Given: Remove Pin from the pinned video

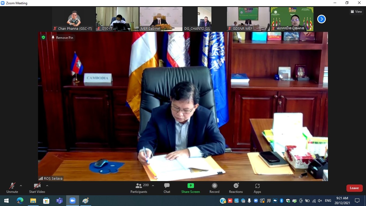Looking at the screenshot, I should pos(62,38).
